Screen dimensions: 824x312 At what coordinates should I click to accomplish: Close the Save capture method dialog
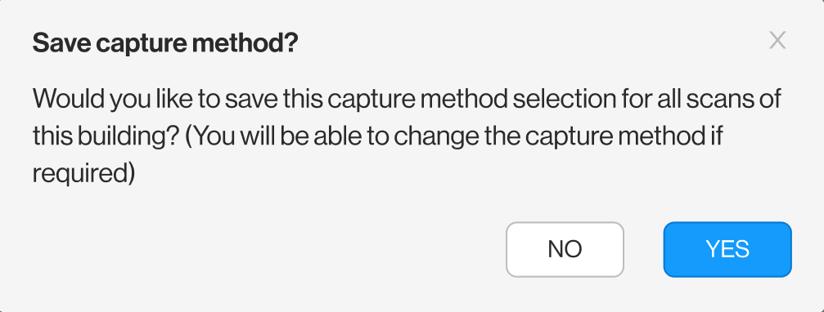[x=777, y=40]
